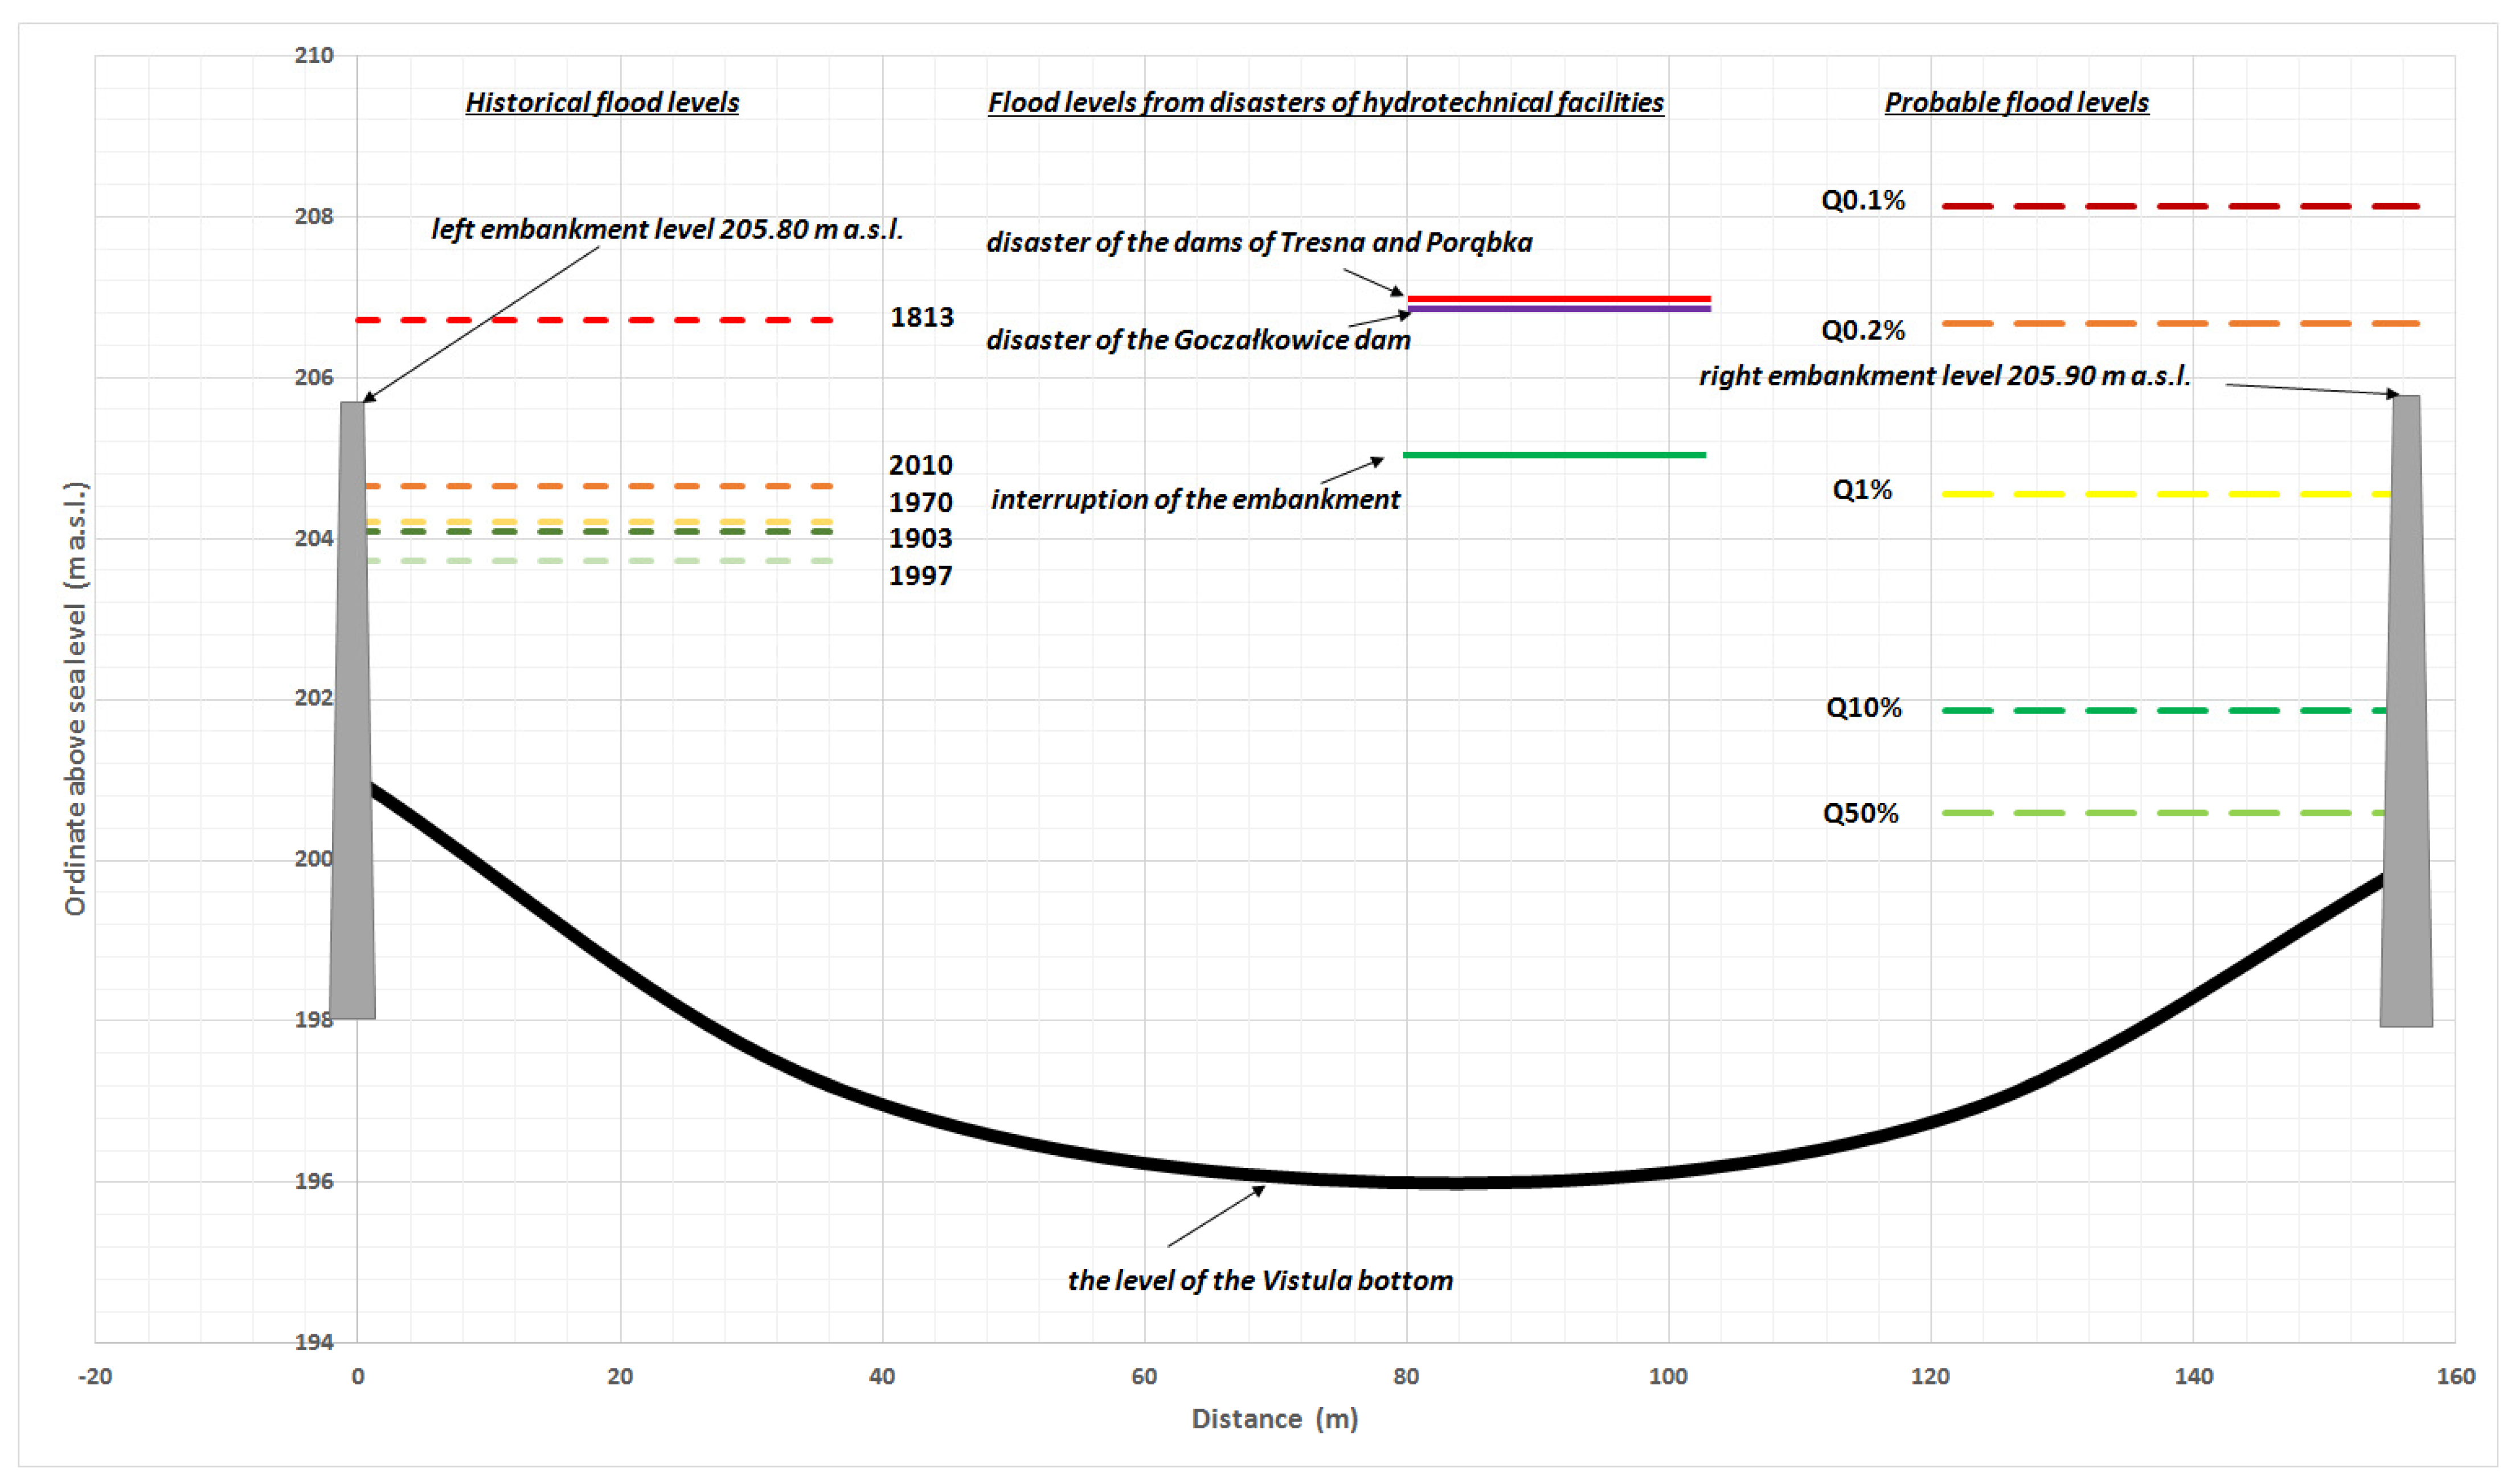Click the green 'interruption of the embankment' line
Viewport: 2515px width, 1484px height.
tap(1554, 455)
